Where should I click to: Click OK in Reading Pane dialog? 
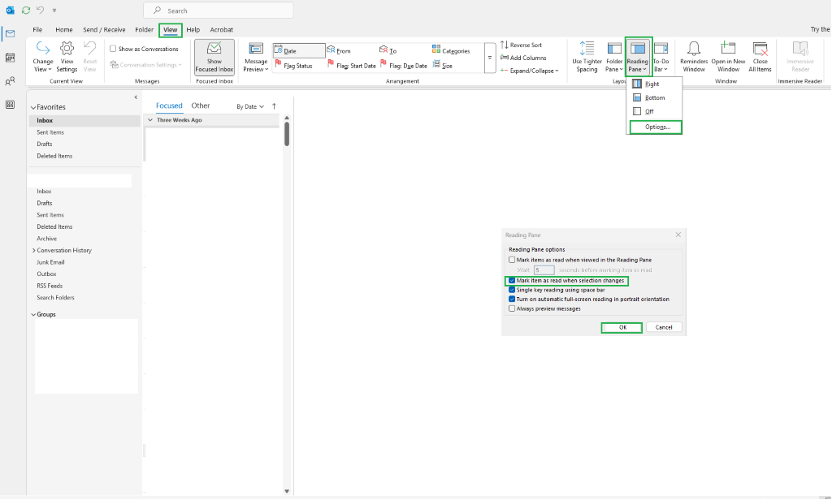coord(622,328)
